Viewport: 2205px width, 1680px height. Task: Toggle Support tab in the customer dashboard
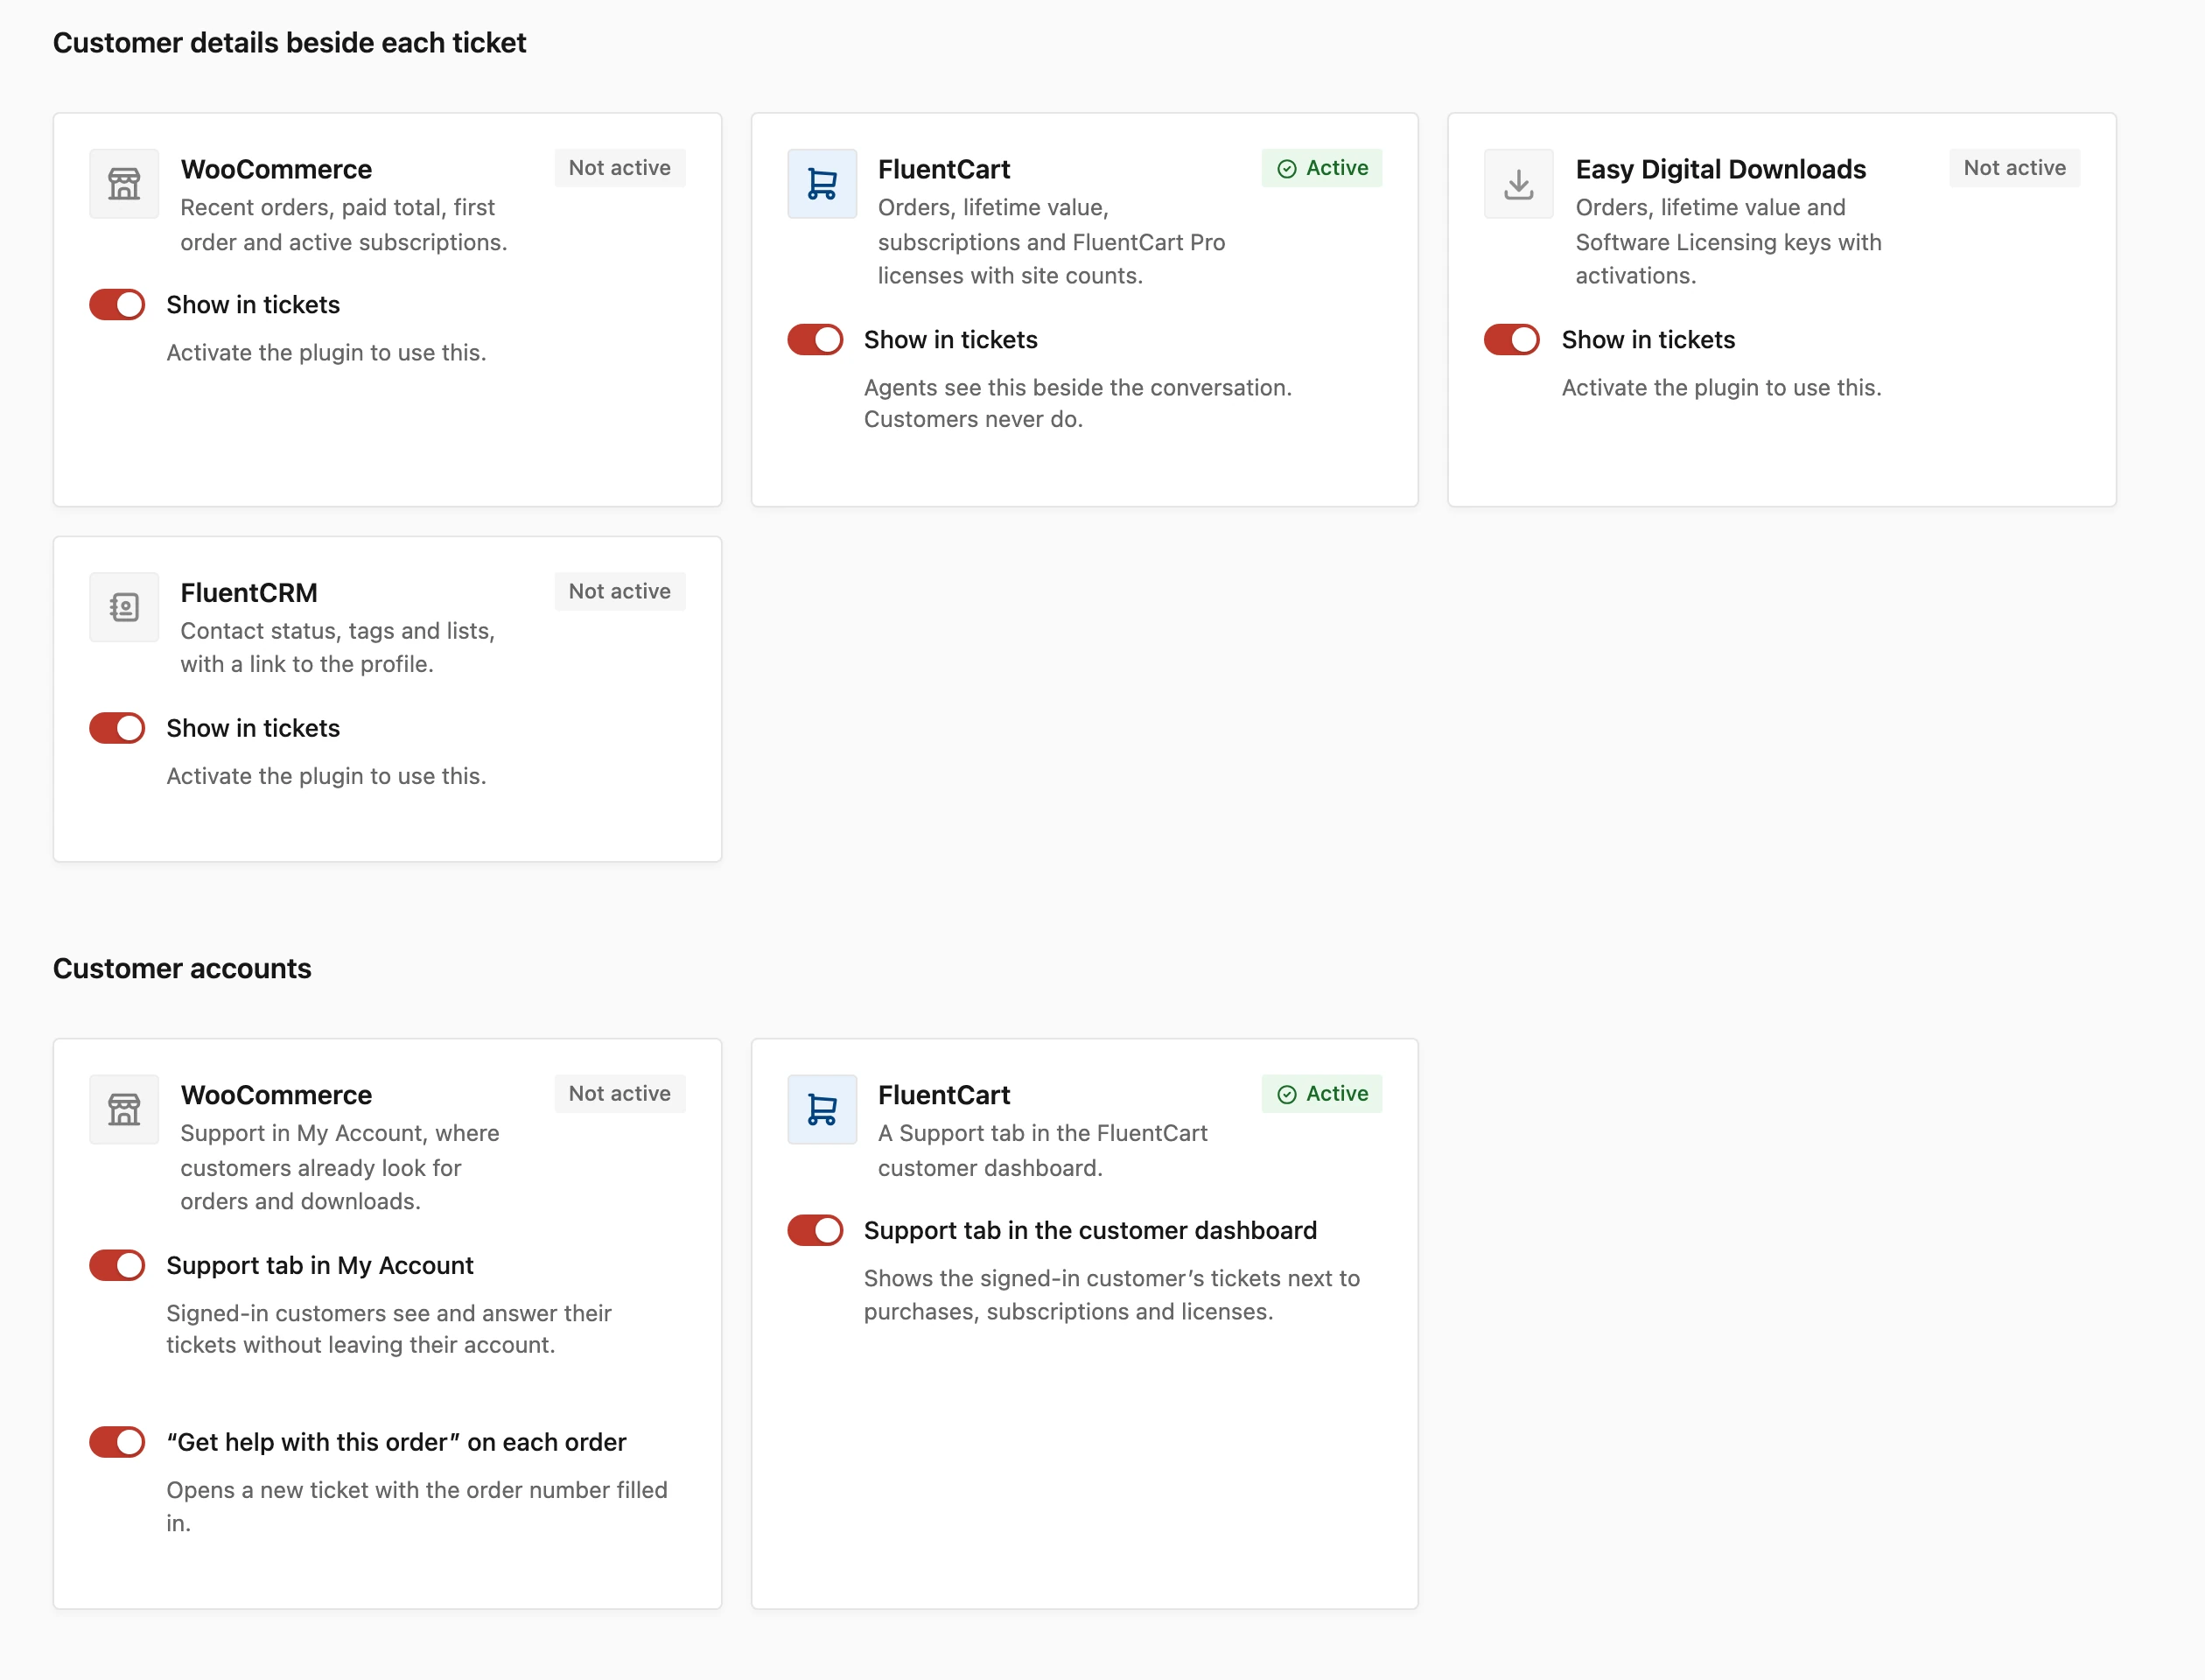tap(815, 1230)
